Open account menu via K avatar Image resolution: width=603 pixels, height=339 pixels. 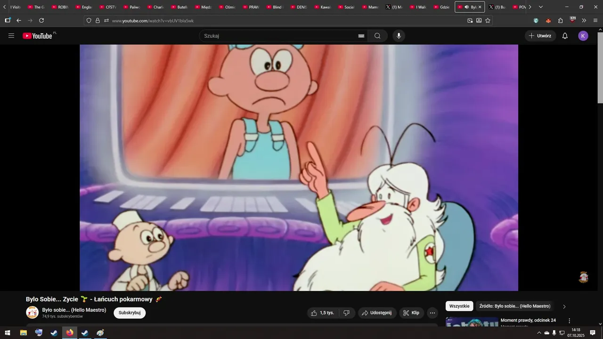coord(583,36)
